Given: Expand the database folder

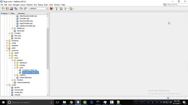Looking at the screenshot, I should 7,45.
